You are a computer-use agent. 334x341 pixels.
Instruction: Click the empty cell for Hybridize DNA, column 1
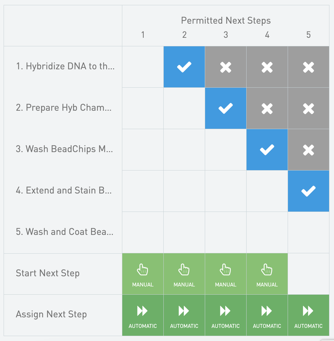(x=143, y=67)
